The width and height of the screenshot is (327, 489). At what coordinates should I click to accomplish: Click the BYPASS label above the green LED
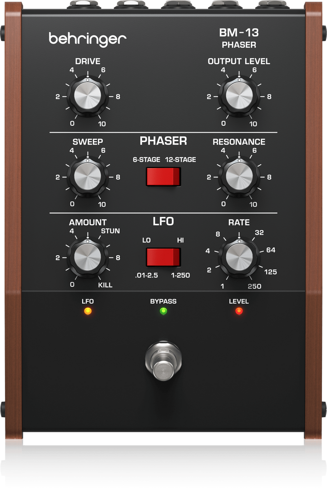click(x=163, y=301)
